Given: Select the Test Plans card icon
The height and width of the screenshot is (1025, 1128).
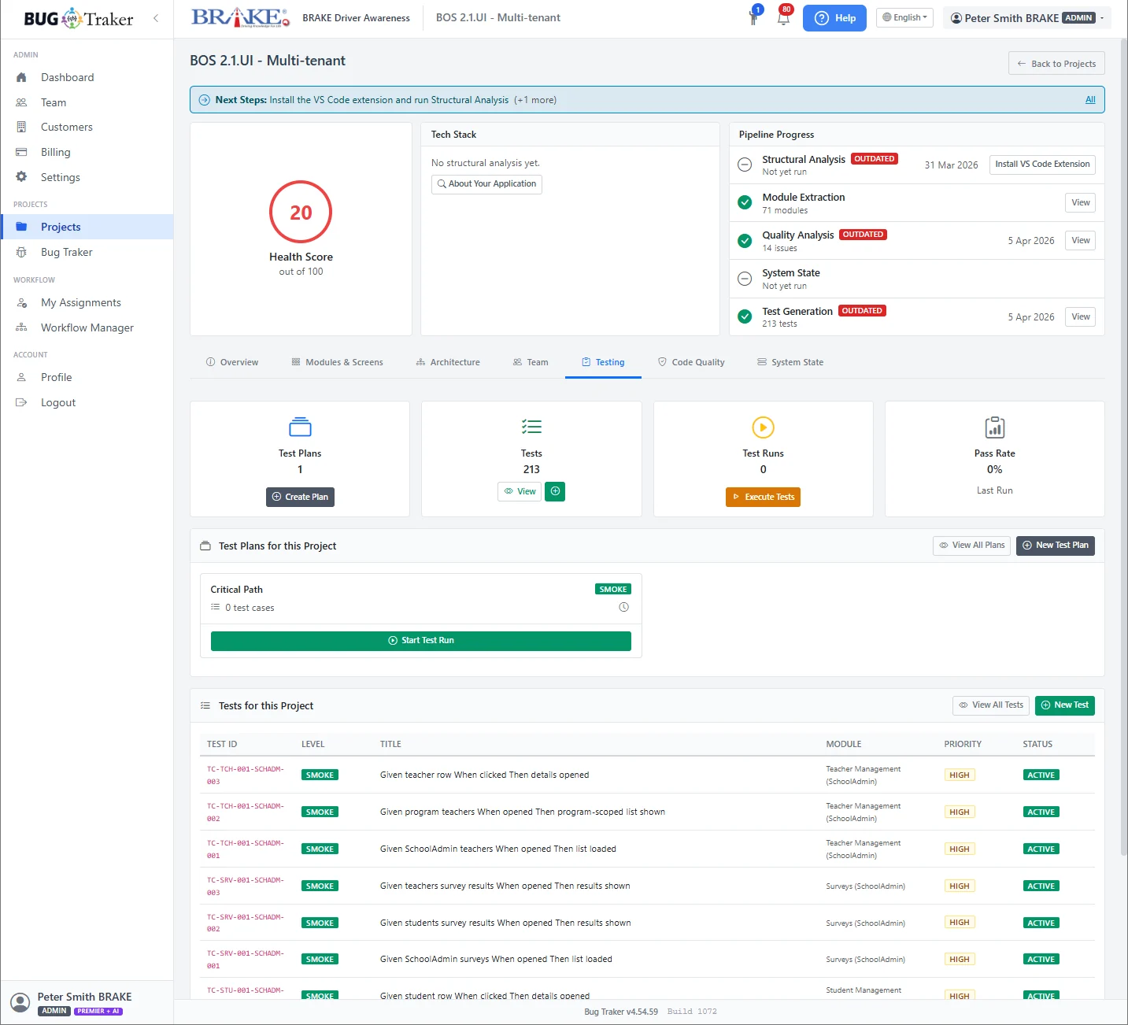Looking at the screenshot, I should click(x=300, y=427).
